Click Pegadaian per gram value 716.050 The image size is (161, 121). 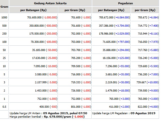[x=142, y=42]
